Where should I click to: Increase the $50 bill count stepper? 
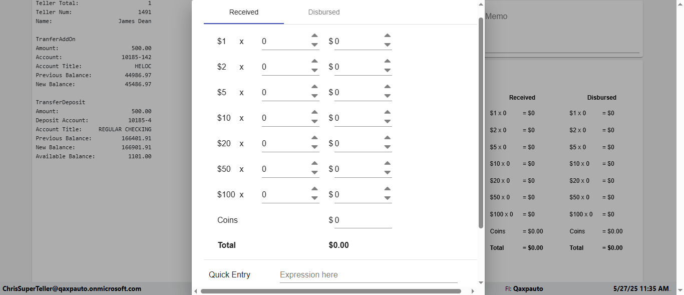coord(314,164)
